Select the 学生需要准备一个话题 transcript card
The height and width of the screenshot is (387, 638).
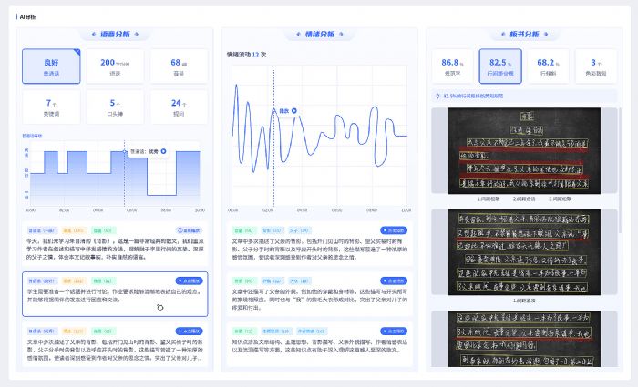115,294
